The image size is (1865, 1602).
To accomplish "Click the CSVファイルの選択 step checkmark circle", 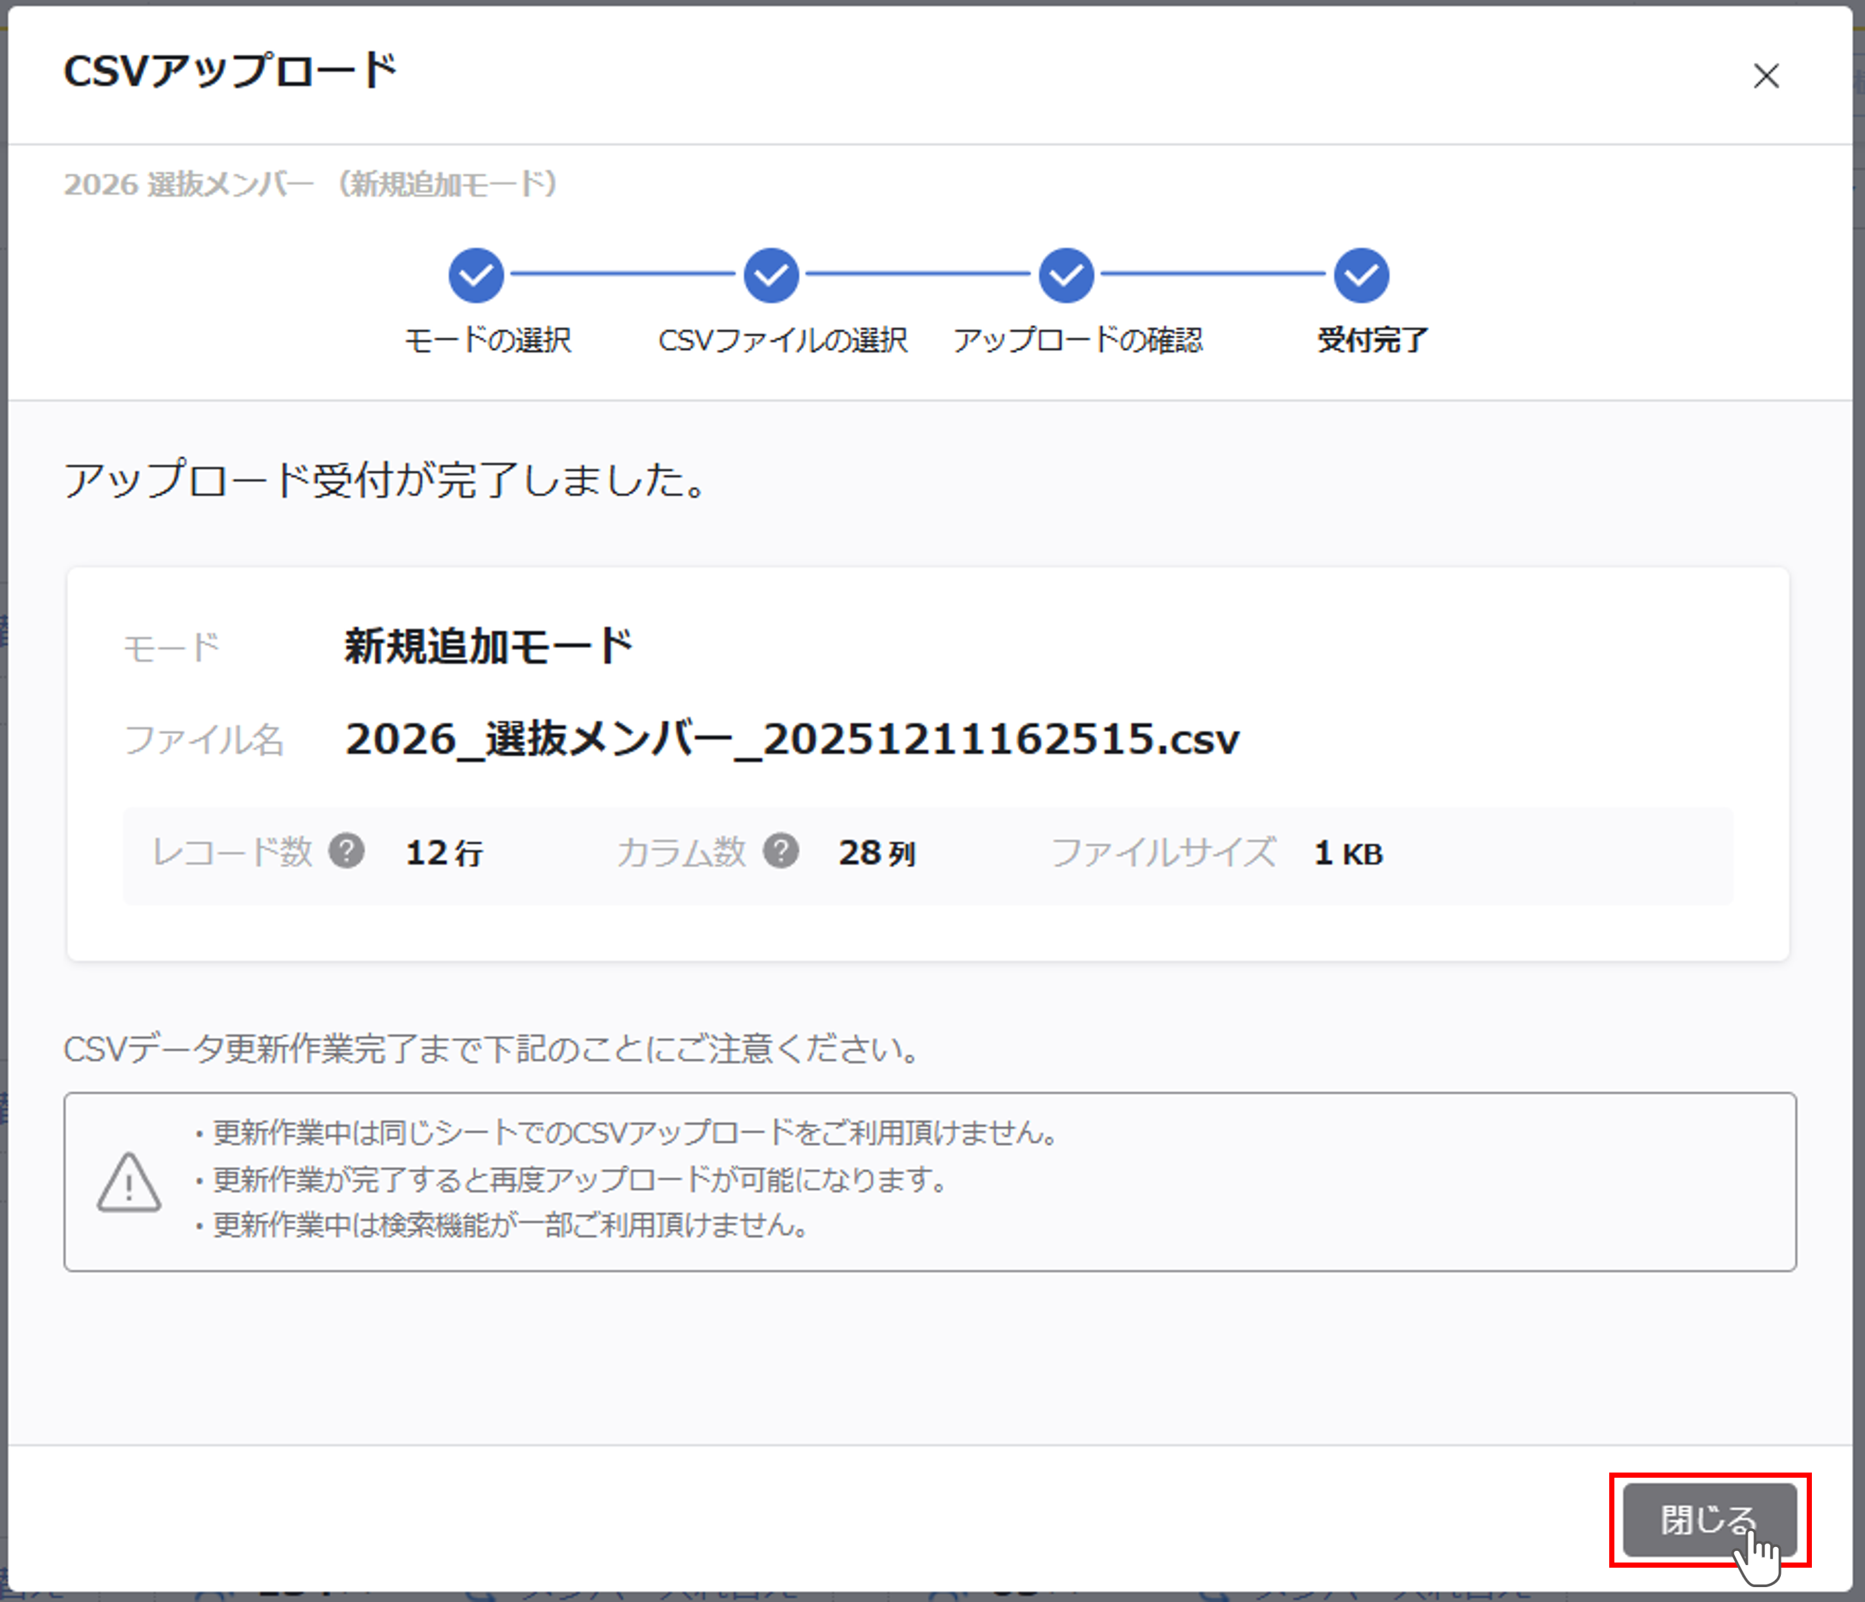I will (x=771, y=275).
